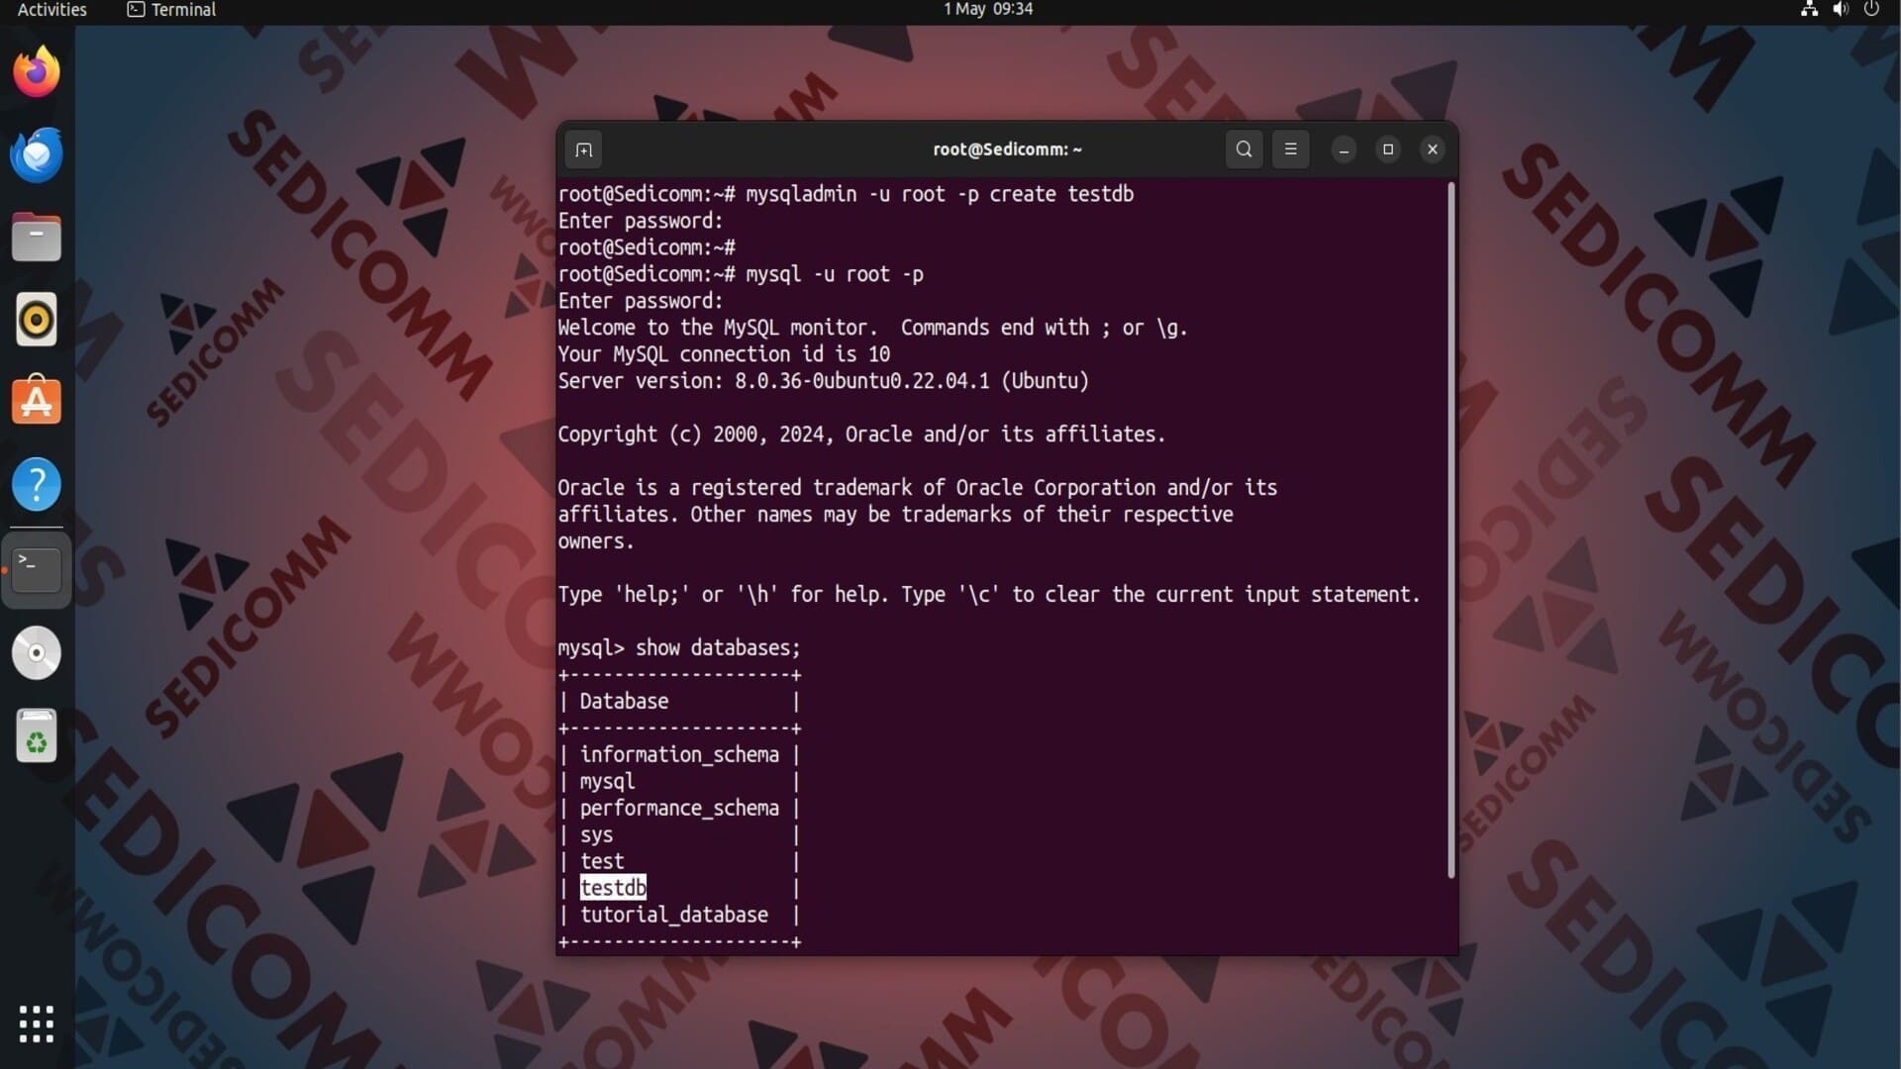Image resolution: width=1901 pixels, height=1069 pixels.
Task: Open Thunderbird mail from the dock
Action: pos(37,155)
